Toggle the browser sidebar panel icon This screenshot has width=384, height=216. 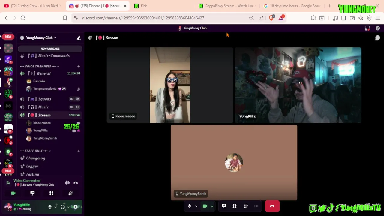(344, 18)
